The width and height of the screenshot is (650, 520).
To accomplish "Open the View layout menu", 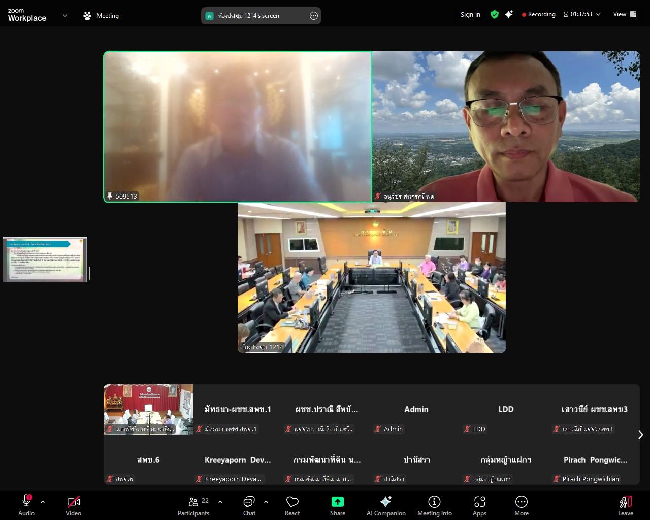I will (x=624, y=14).
